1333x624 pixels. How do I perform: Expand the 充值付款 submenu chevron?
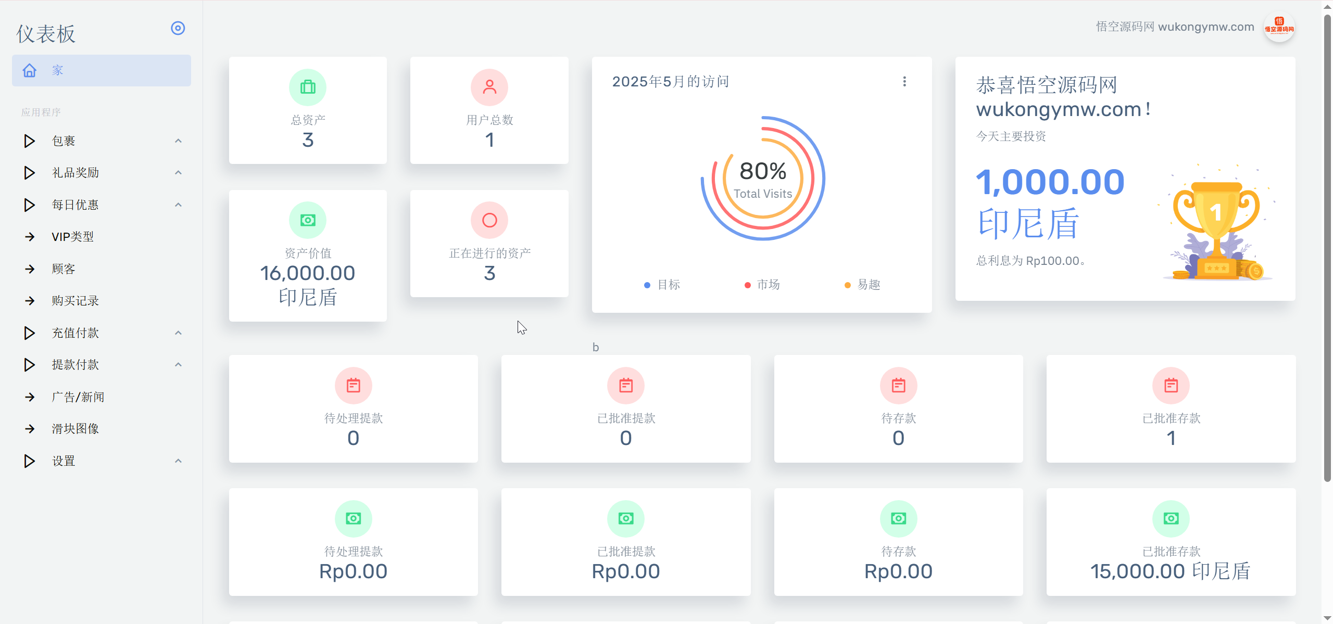tap(178, 333)
